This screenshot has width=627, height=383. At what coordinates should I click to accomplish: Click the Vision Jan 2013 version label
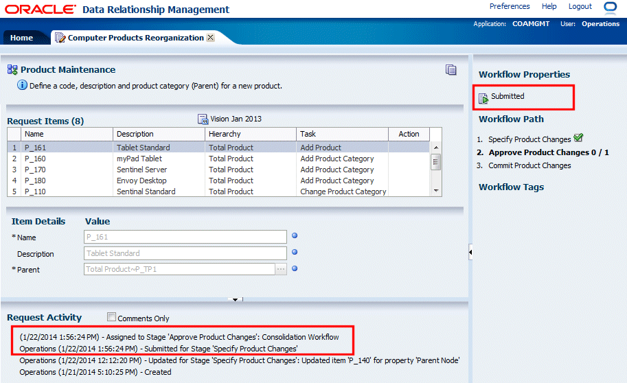click(236, 119)
